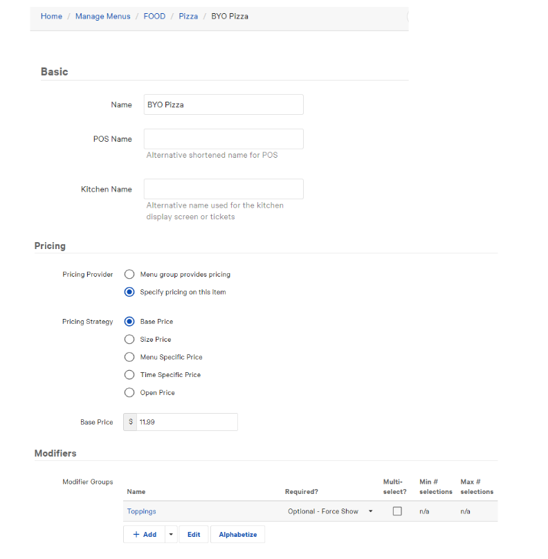Edit the Base Price amount field

[x=187, y=422]
